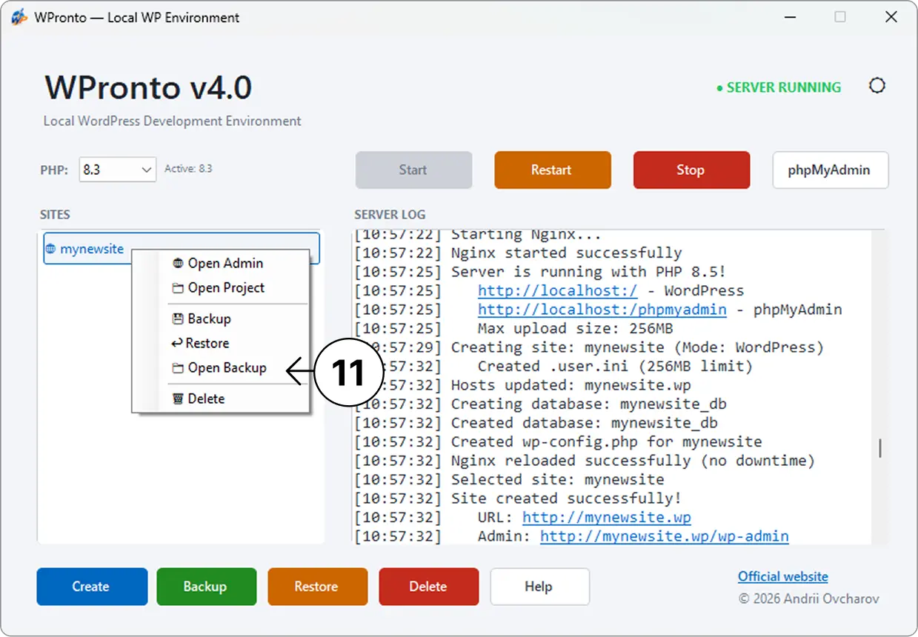This screenshot has height=637, width=918.
Task: Click the Open Project folder icon
Action: (178, 288)
